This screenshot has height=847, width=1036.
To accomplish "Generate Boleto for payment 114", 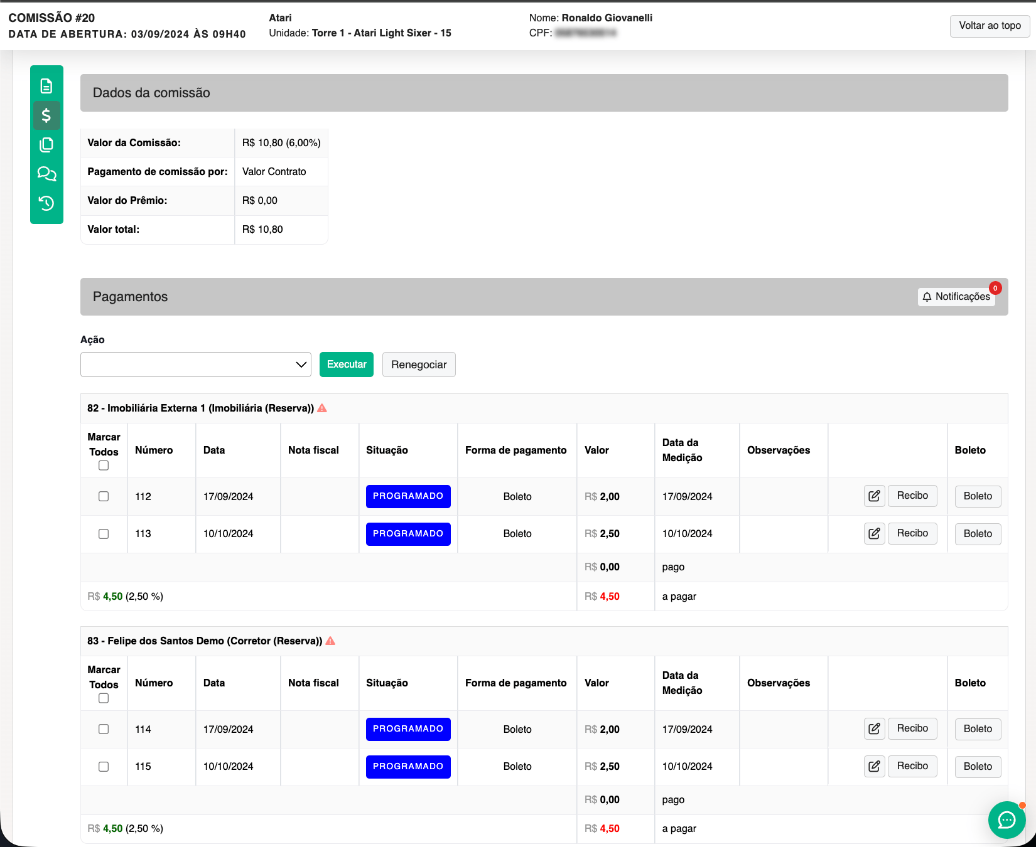I will pyautogui.click(x=978, y=729).
